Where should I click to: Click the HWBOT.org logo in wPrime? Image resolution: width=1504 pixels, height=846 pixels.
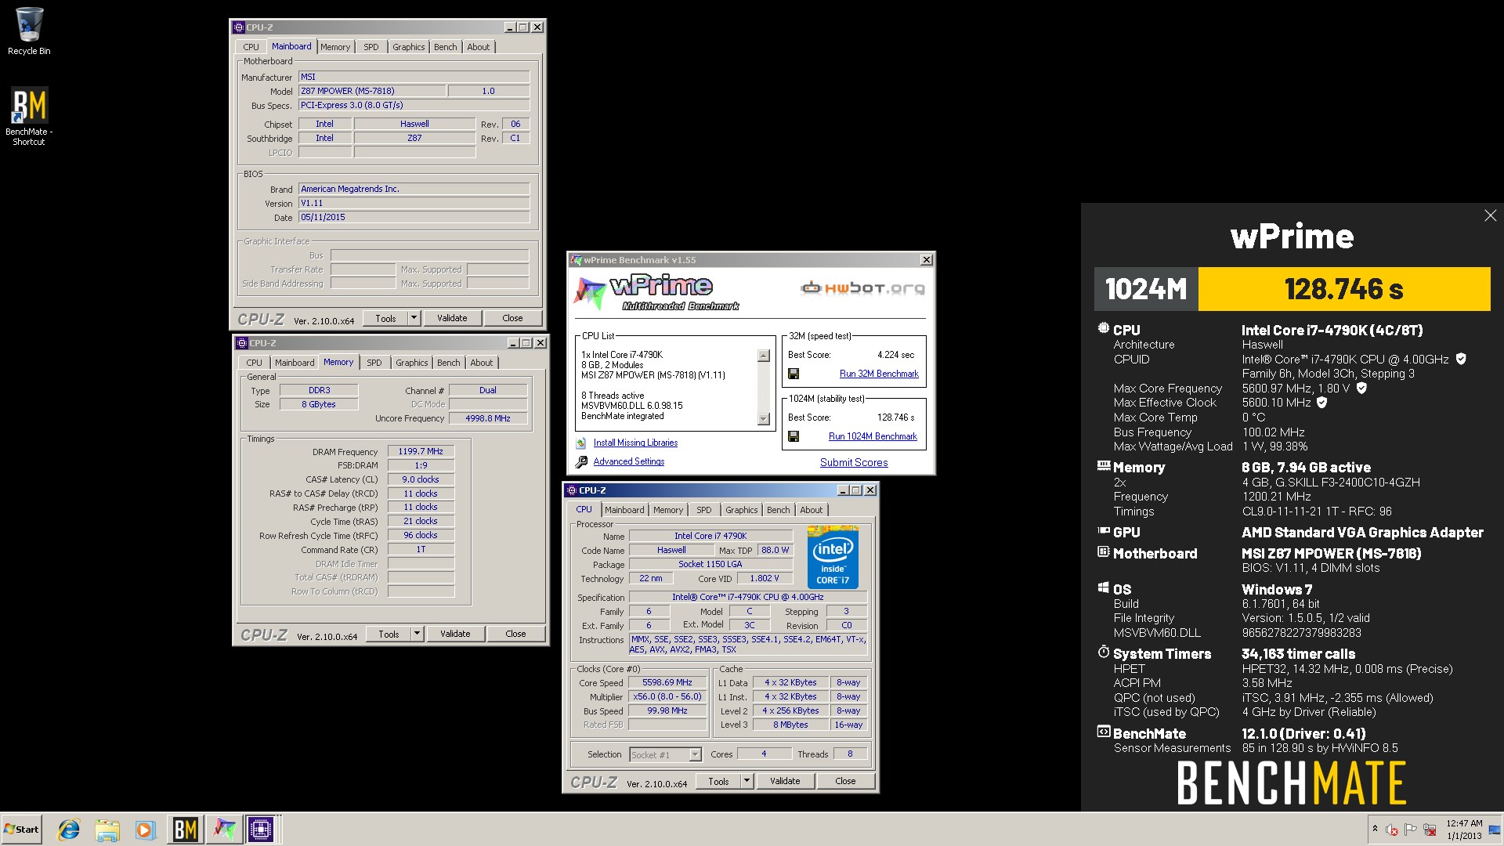[862, 288]
